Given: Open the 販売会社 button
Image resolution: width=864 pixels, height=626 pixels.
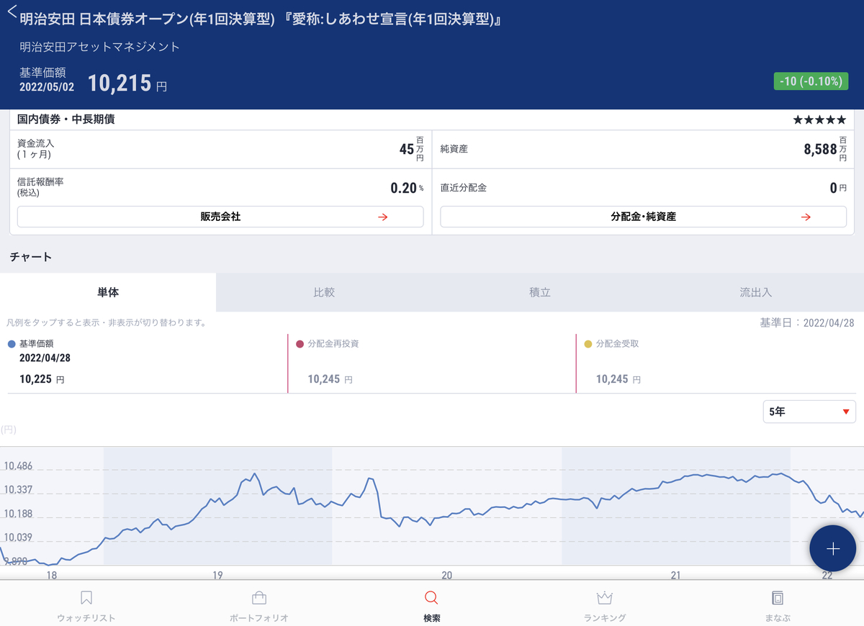Looking at the screenshot, I should [x=220, y=217].
